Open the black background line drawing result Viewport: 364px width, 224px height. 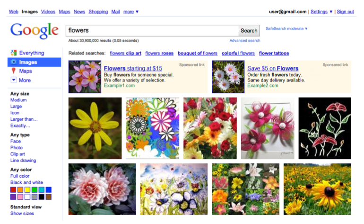click(x=325, y=128)
